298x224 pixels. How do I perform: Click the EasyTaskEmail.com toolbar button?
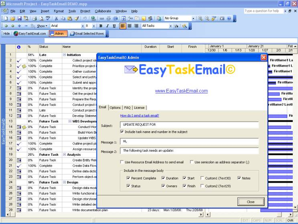[30, 34]
